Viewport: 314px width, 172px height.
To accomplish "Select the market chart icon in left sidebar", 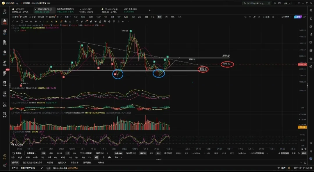I will coord(5,21).
